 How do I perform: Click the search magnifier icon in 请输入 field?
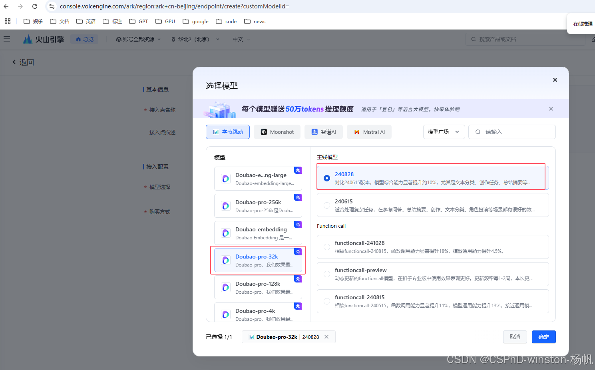click(x=478, y=132)
